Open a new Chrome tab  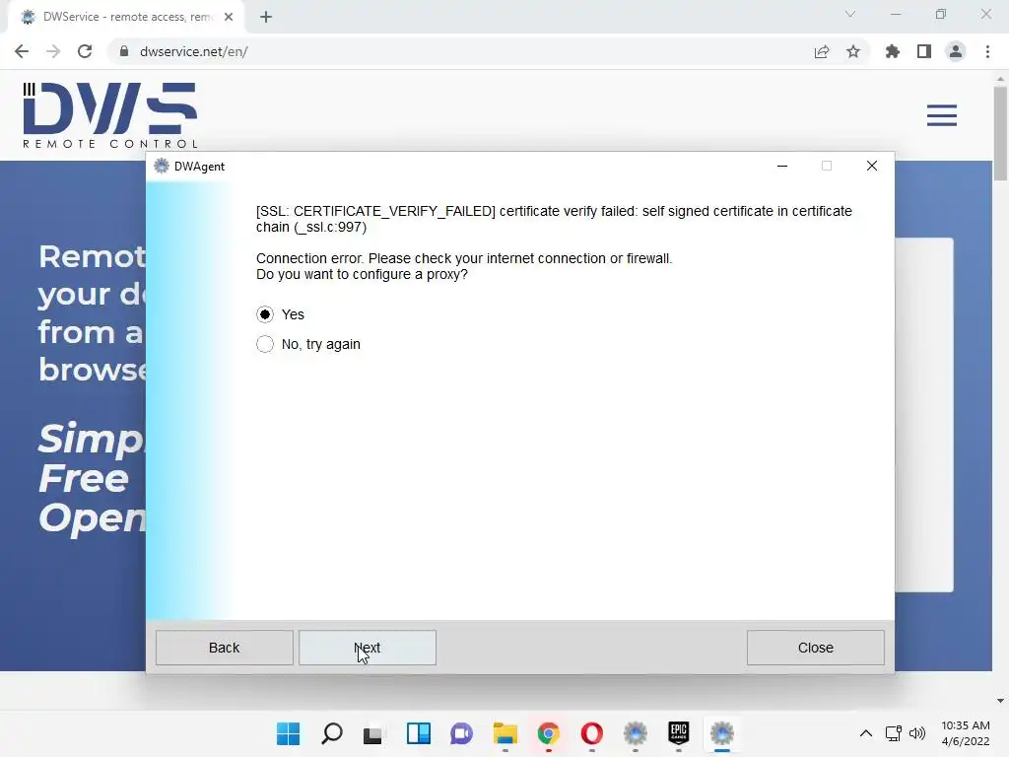[x=266, y=17]
